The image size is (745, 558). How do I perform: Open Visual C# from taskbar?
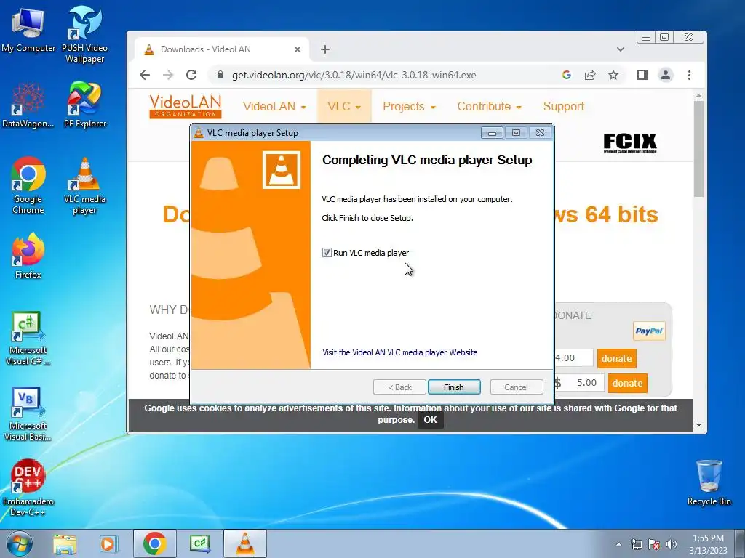coord(199,543)
